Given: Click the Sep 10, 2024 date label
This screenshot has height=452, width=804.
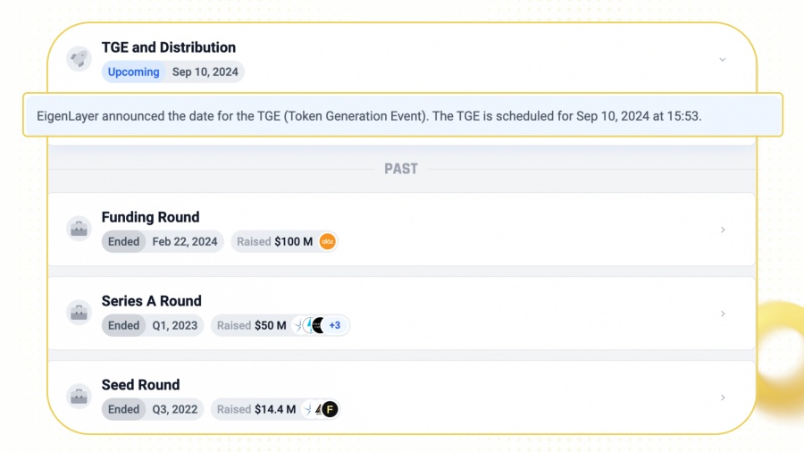Looking at the screenshot, I should [205, 71].
